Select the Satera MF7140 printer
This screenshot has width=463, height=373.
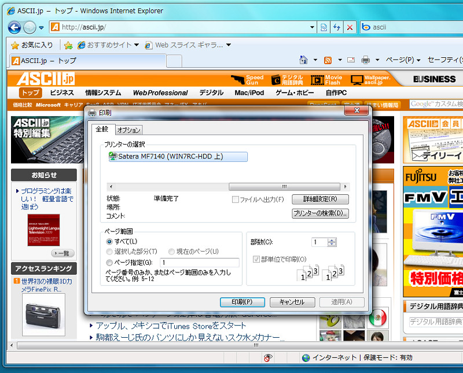point(178,156)
